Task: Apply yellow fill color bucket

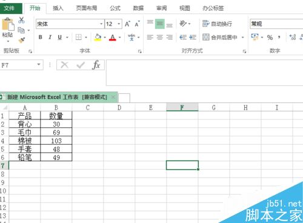Action: tap(98, 37)
